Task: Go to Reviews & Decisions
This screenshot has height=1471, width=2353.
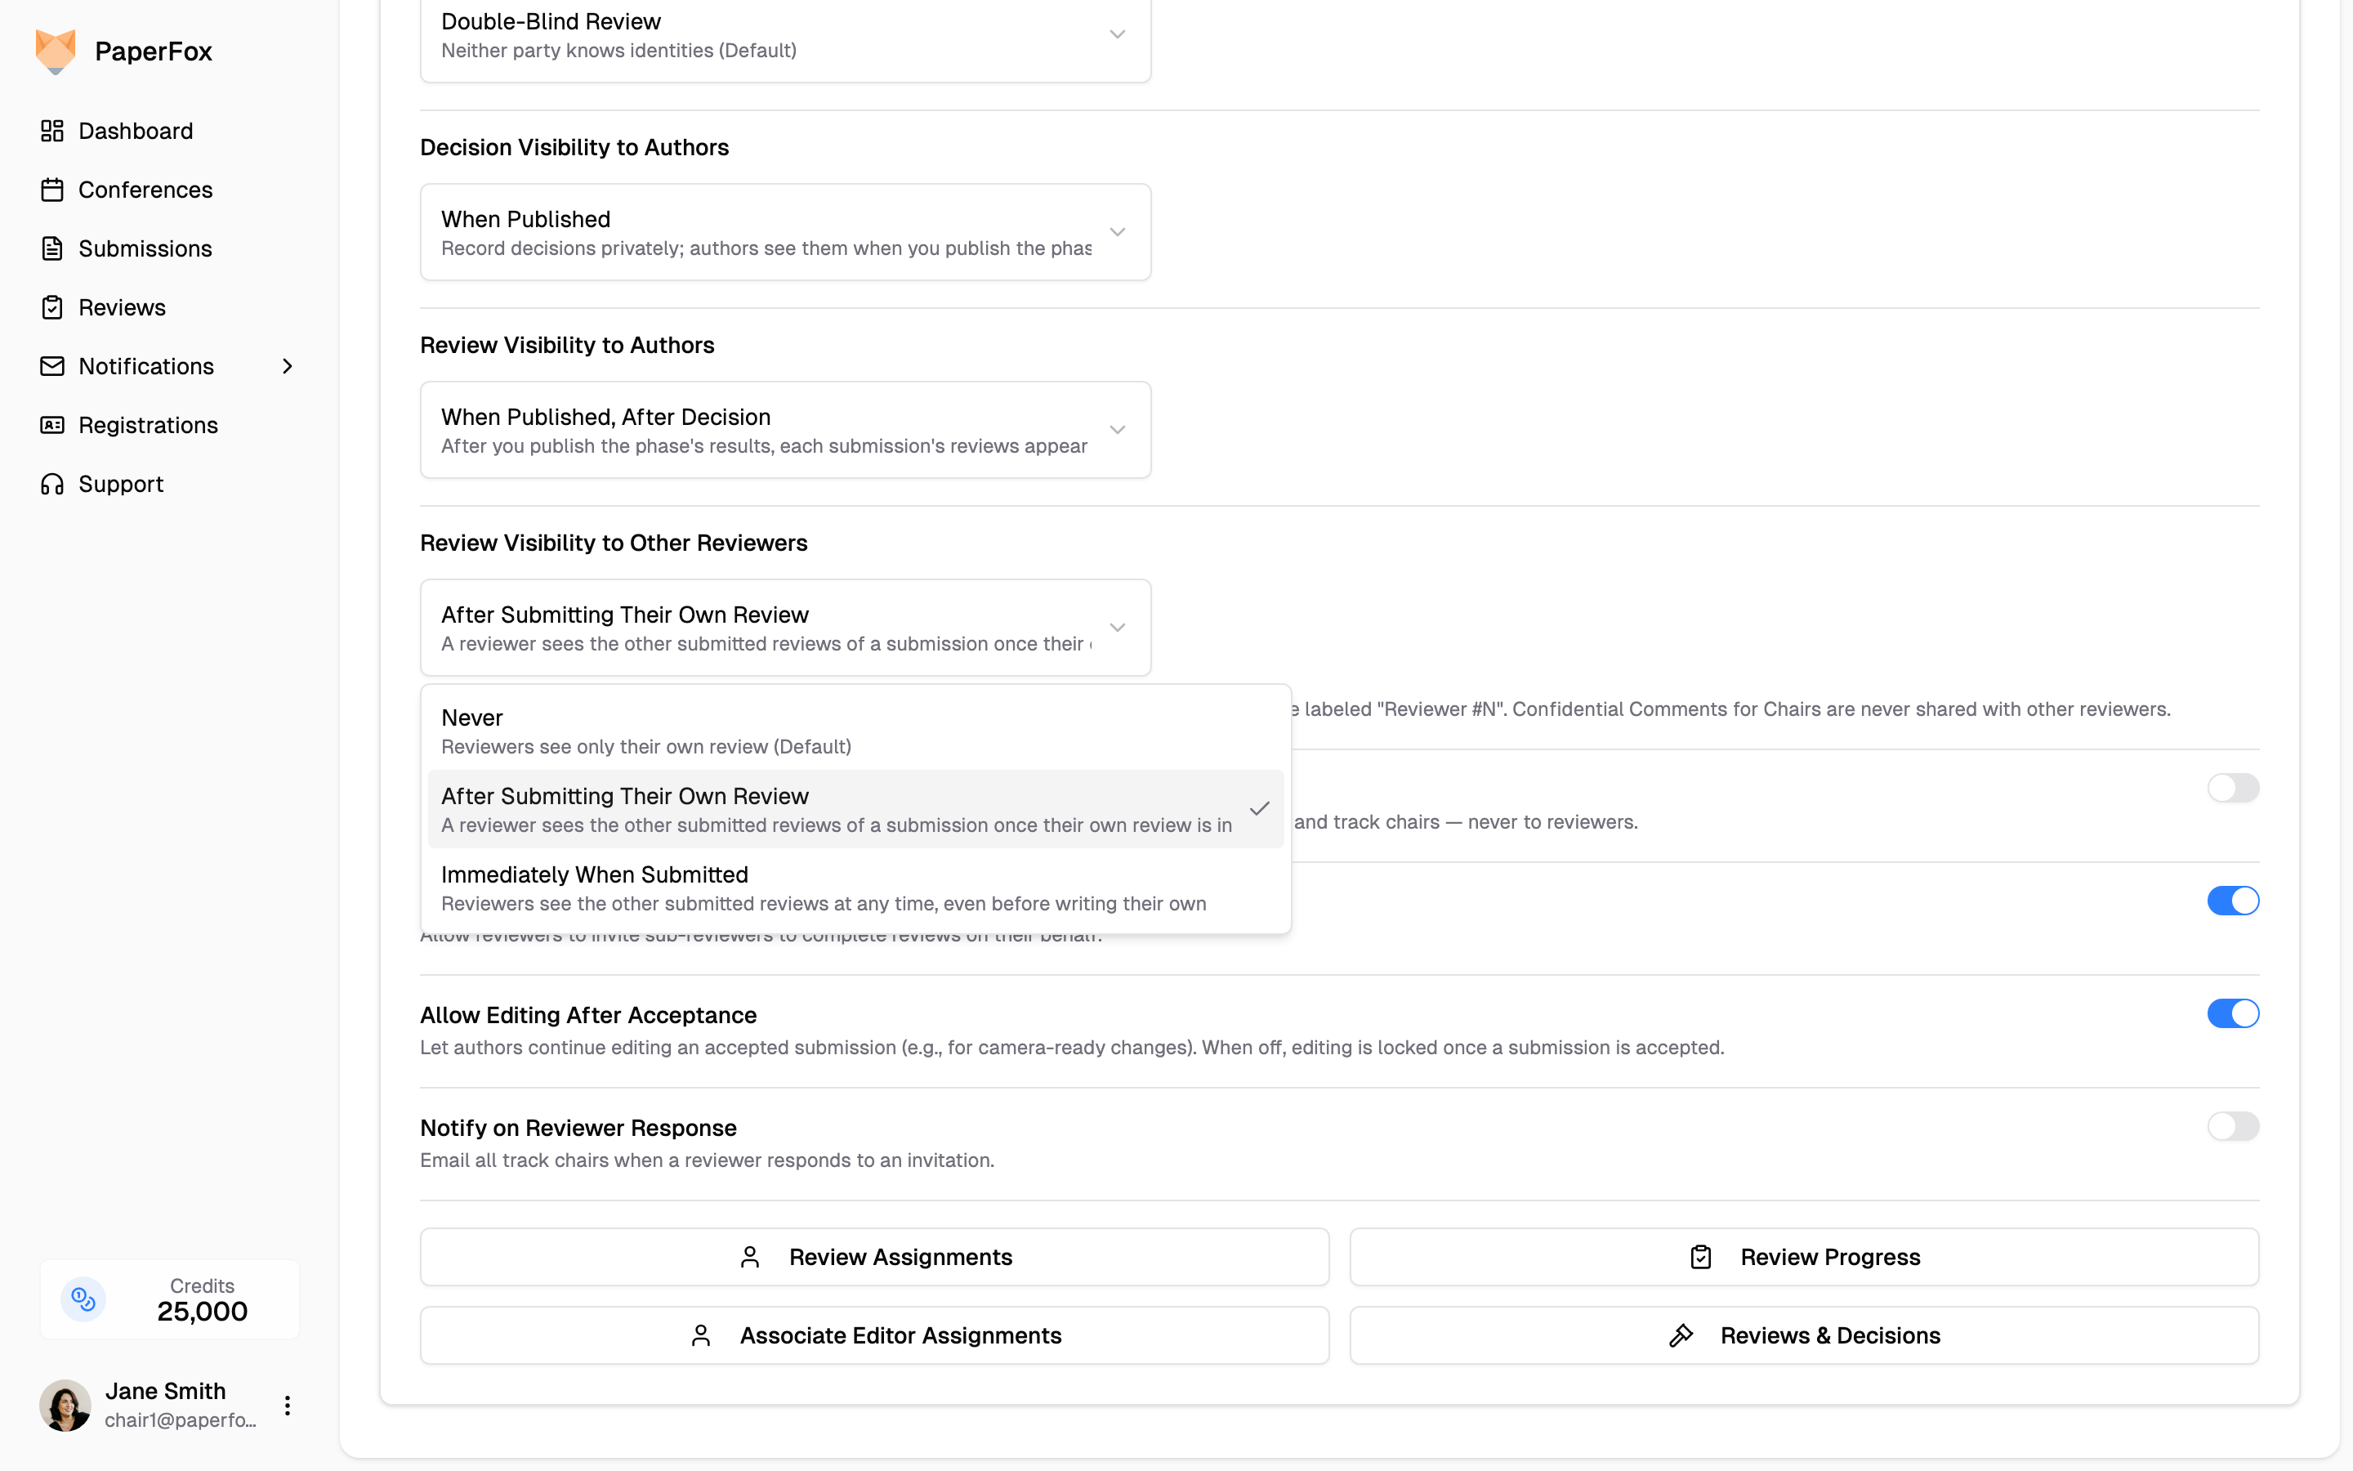Action: point(1804,1336)
